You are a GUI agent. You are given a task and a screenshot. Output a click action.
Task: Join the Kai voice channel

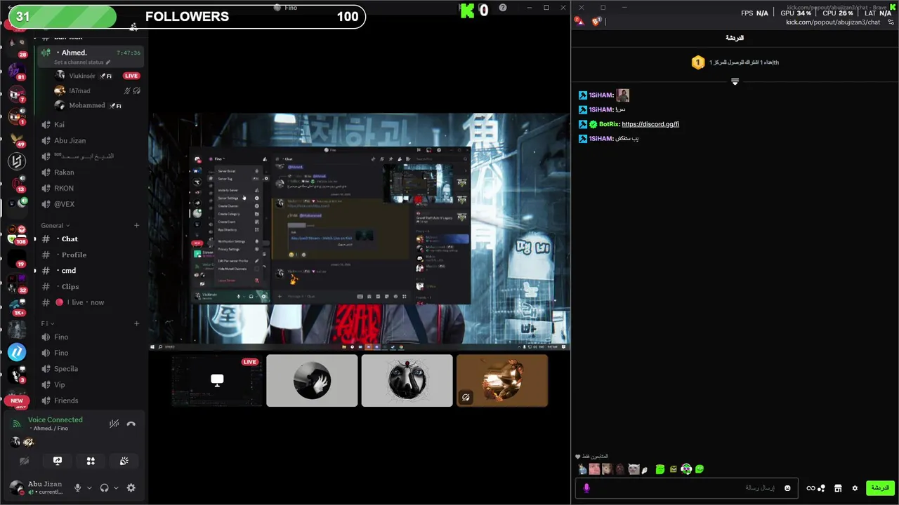91,124
